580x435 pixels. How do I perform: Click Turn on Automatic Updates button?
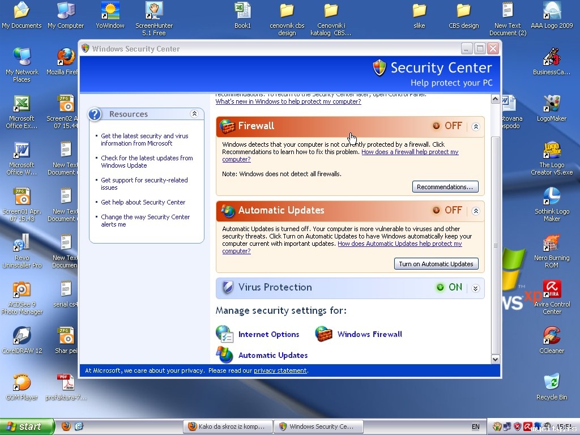click(436, 264)
